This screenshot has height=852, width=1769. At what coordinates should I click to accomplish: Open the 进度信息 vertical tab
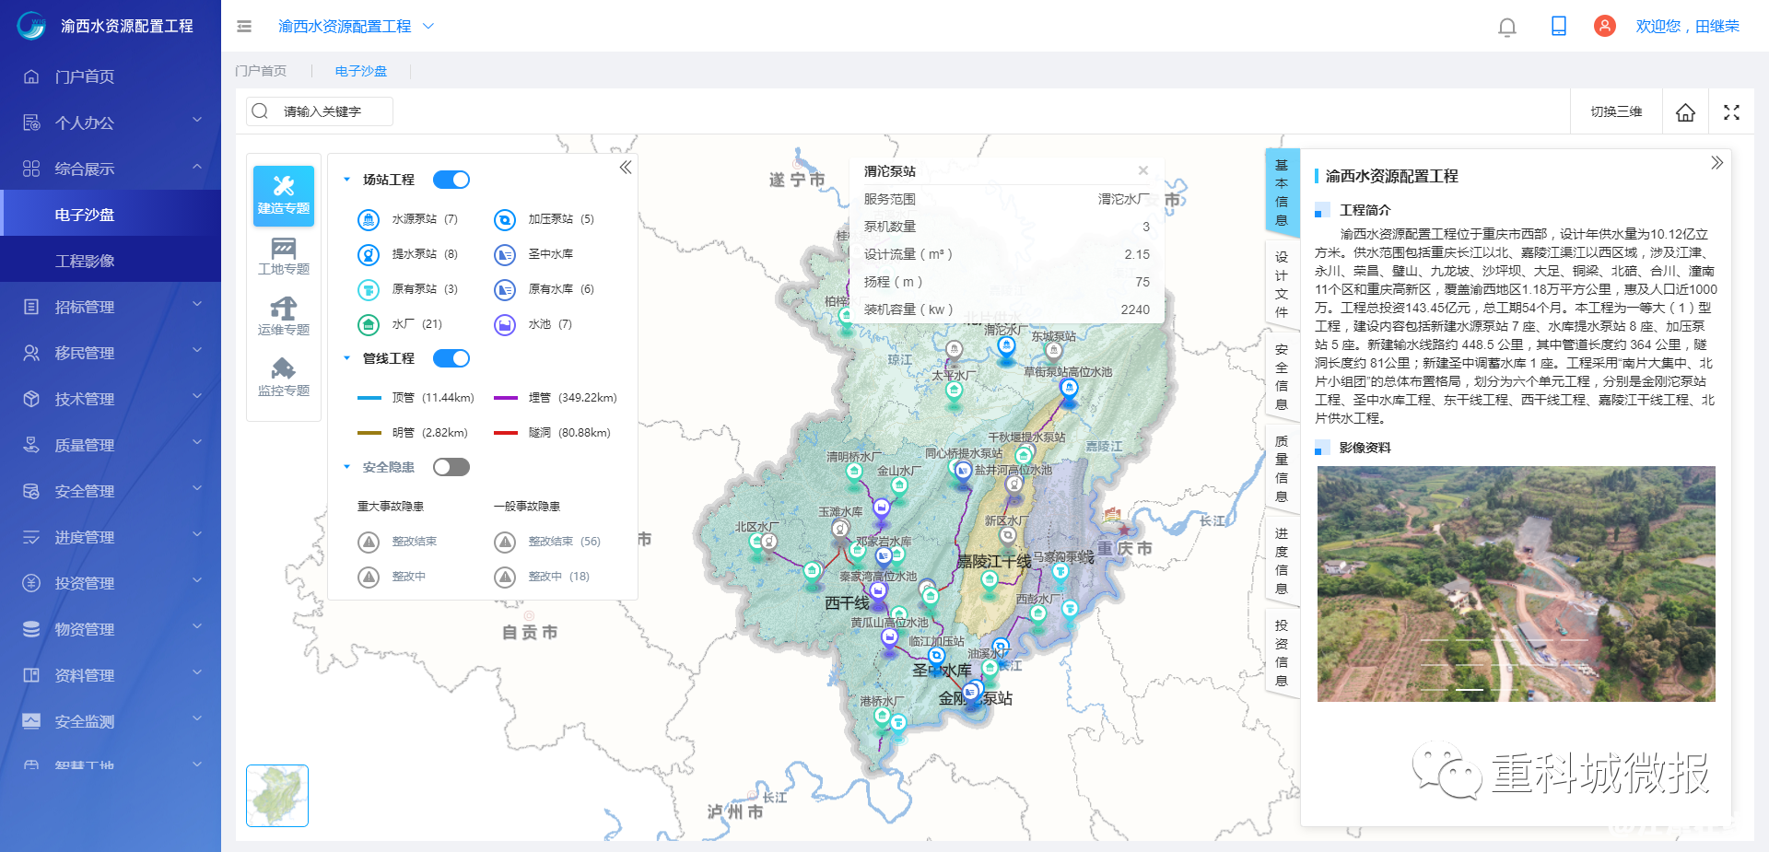click(x=1282, y=561)
